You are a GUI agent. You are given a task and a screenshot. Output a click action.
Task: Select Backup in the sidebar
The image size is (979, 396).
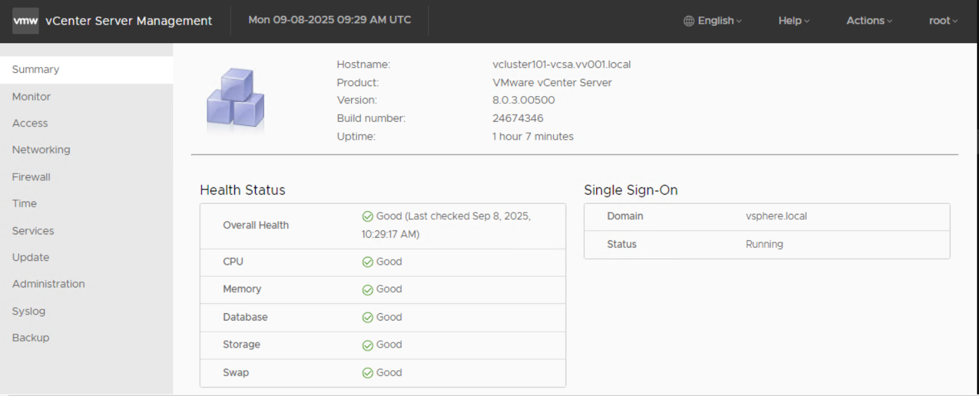(30, 338)
